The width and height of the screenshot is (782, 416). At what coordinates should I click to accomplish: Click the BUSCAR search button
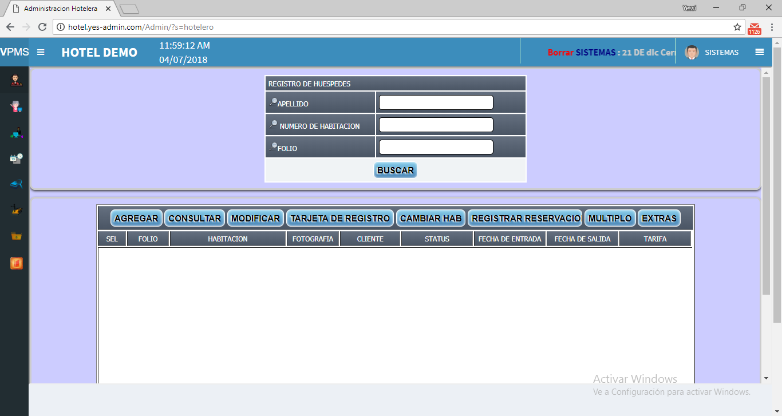coord(395,171)
